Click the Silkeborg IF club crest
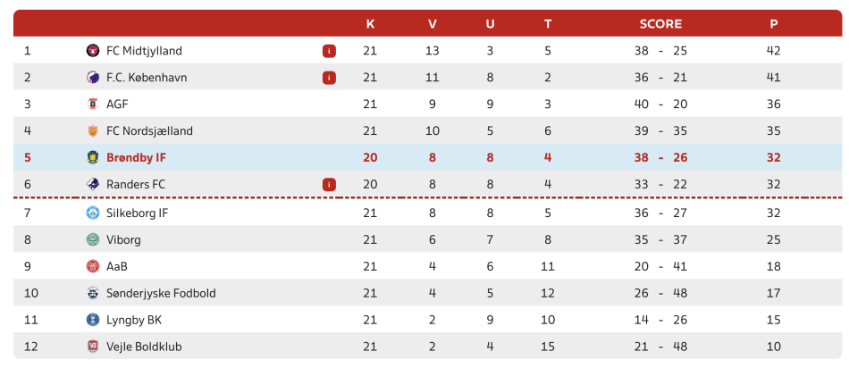 (93, 213)
